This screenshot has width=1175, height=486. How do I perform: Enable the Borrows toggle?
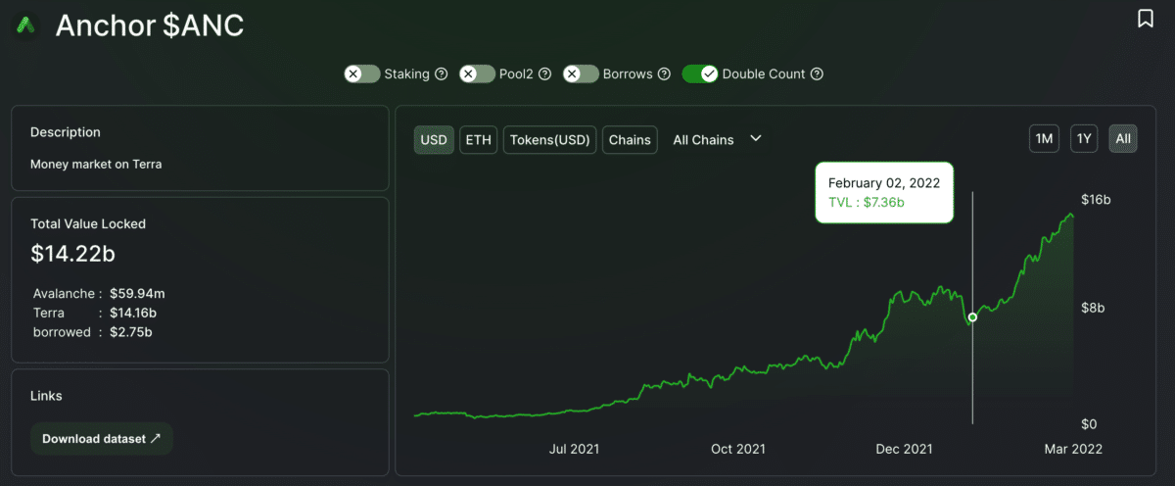(x=581, y=73)
